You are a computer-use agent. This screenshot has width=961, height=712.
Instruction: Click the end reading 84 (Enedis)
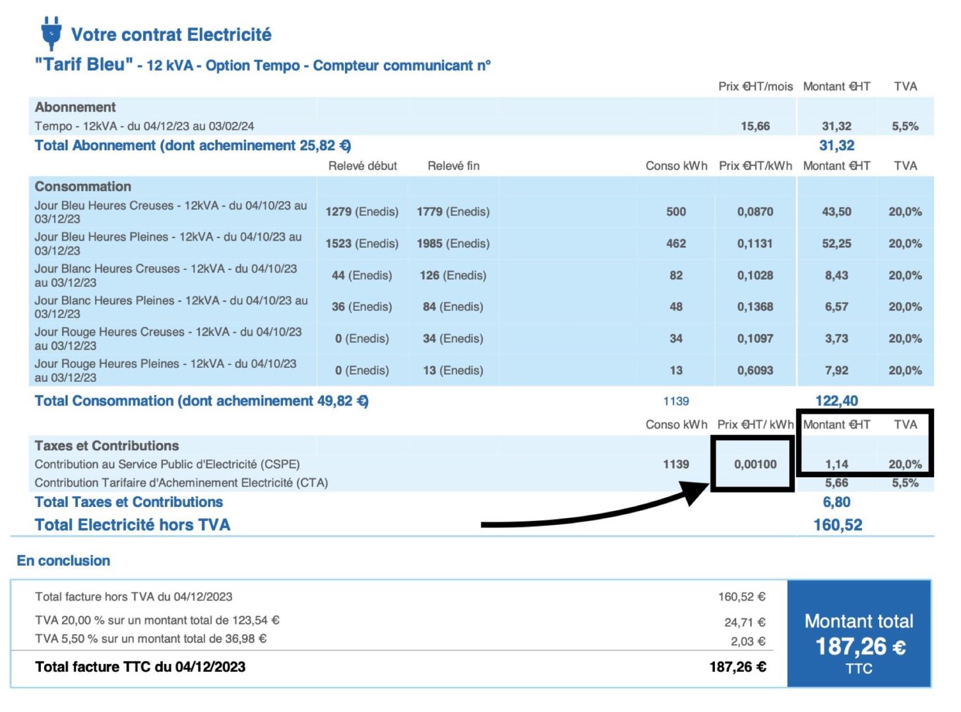point(453,307)
